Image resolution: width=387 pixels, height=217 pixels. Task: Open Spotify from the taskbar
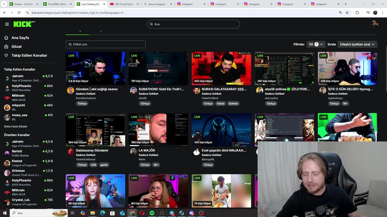152,213
